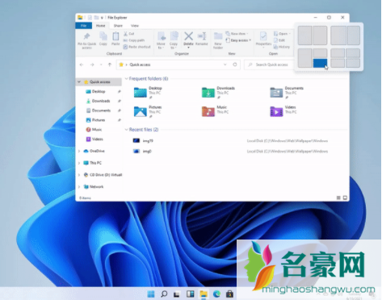Switch to the Share ribbon tab
The image size is (382, 300).
tap(118, 26)
